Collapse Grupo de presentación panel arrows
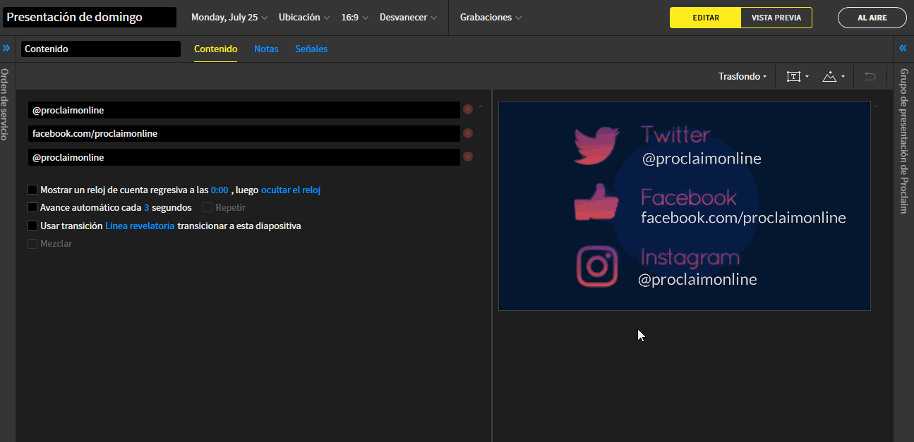 [903, 49]
